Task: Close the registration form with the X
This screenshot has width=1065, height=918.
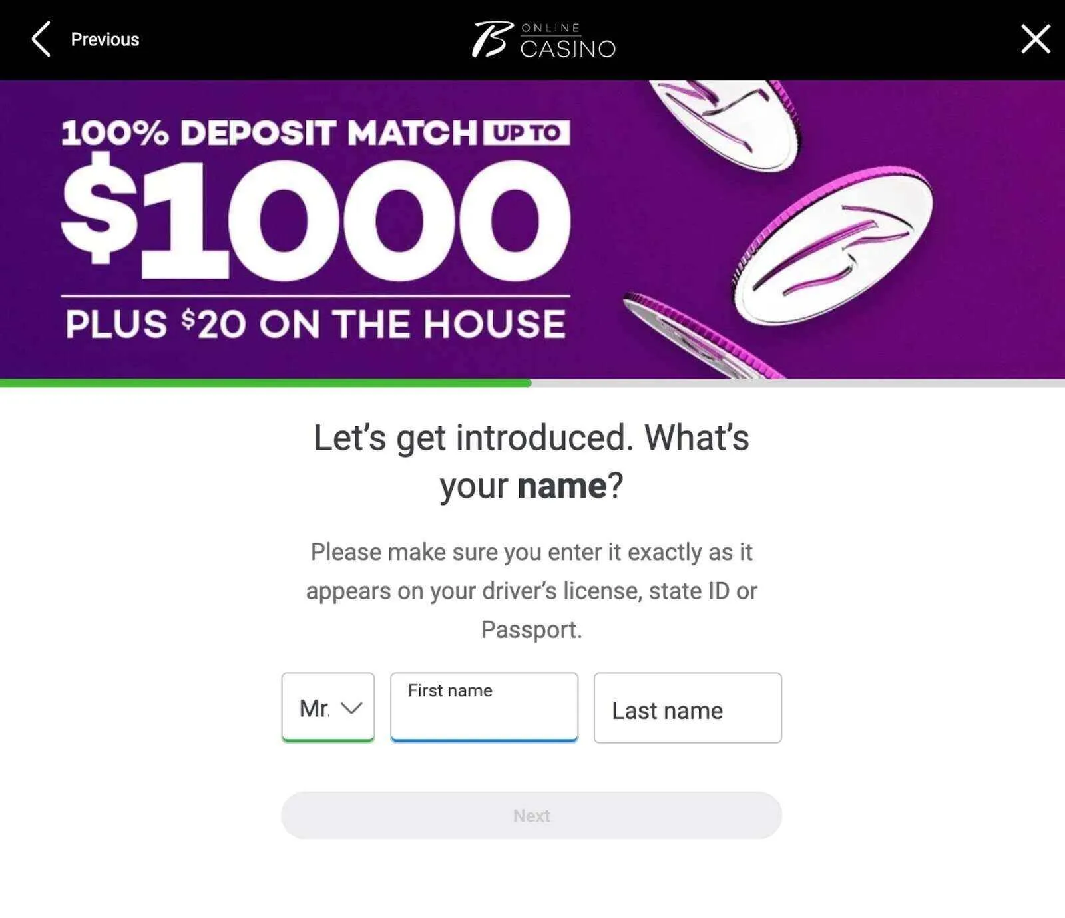Action: coord(1035,39)
